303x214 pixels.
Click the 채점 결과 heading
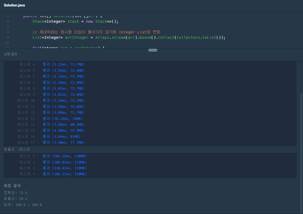click(x=12, y=186)
